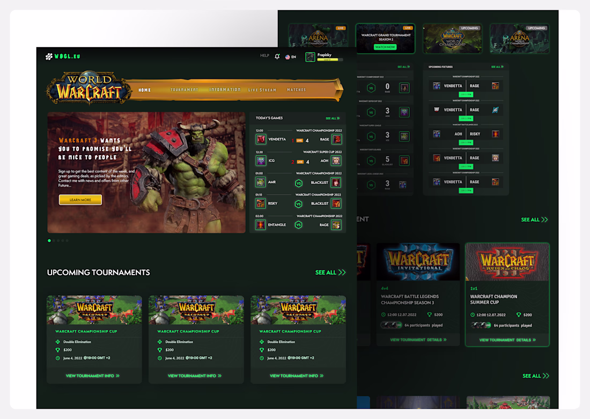Click trophy icon in Warcraft Champion Summer Cup card
Screen dimensions: 590x419
[x=519, y=315]
